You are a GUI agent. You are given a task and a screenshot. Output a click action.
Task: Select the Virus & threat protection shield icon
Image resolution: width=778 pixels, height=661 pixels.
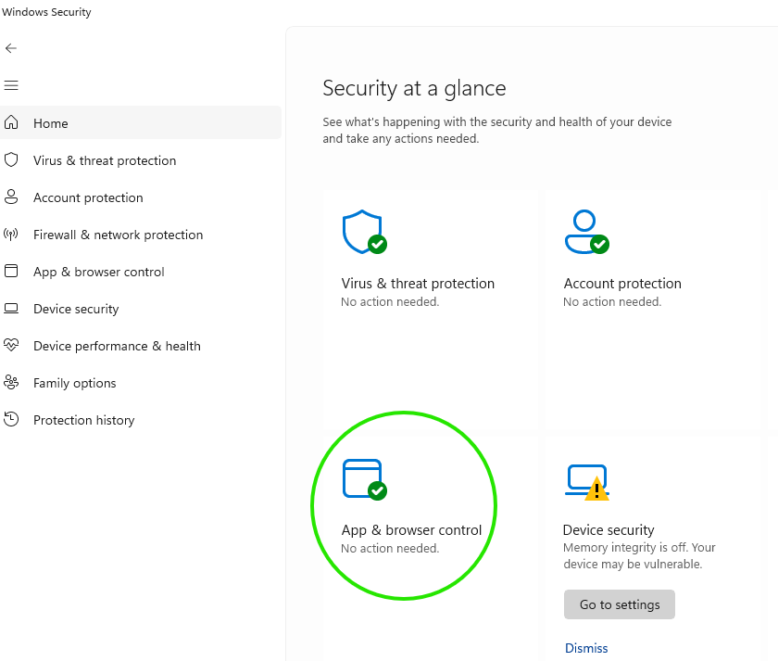coord(364,230)
